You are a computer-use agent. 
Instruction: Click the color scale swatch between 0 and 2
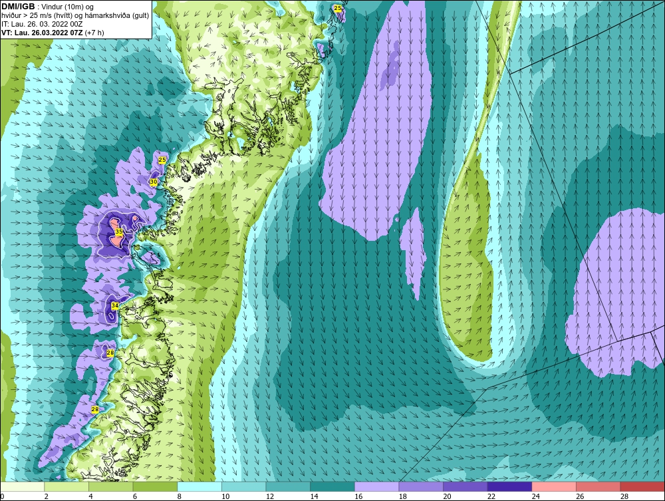click(22, 486)
